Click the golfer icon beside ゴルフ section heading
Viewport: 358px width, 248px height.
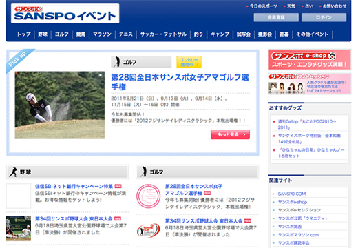144,172
